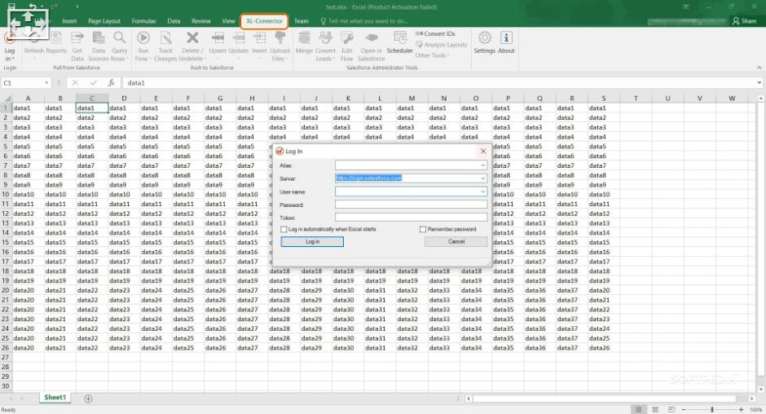Click the Tell me what you want box
Viewport: 766px width, 414px height.
coord(364,21)
